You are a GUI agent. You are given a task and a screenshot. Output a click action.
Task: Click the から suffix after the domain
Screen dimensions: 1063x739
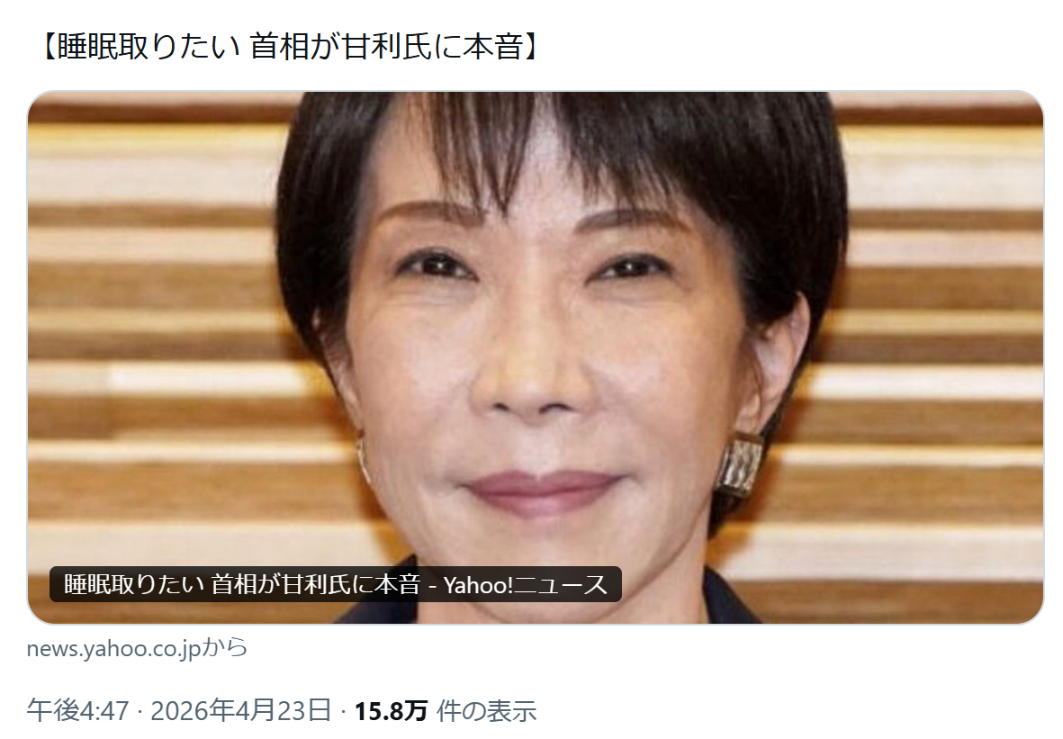coord(225,648)
